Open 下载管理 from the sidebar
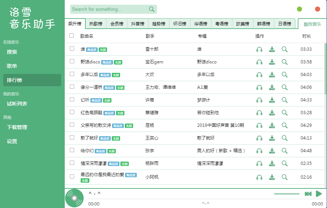Viewport: 327px width, 208px height. tap(17, 127)
